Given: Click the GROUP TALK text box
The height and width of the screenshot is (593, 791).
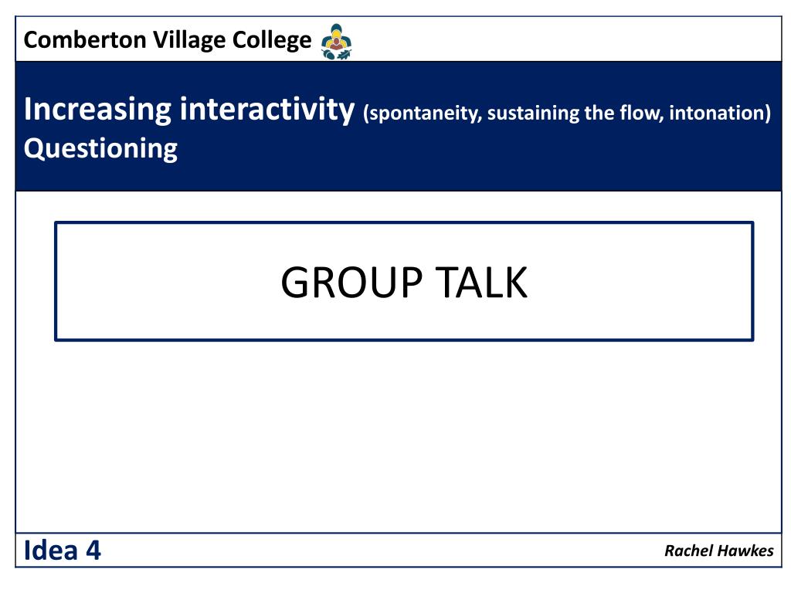Looking at the screenshot, I should [403, 281].
